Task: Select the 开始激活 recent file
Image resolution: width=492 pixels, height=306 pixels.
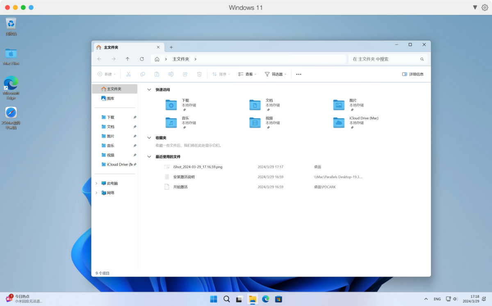Action: 180,187
